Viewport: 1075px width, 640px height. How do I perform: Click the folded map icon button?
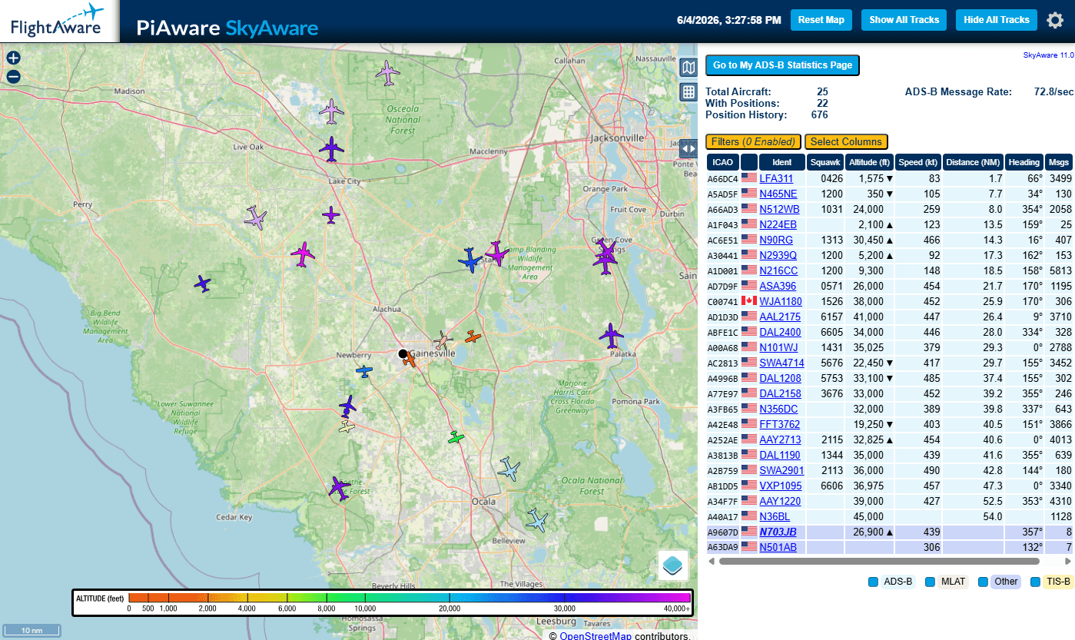pos(688,68)
